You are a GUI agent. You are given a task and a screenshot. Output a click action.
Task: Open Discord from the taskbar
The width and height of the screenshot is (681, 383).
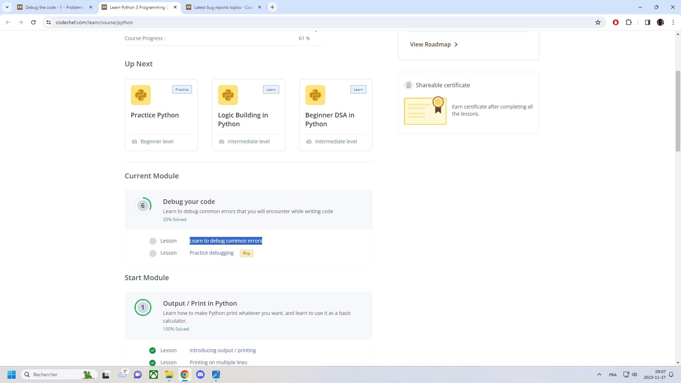201,374
